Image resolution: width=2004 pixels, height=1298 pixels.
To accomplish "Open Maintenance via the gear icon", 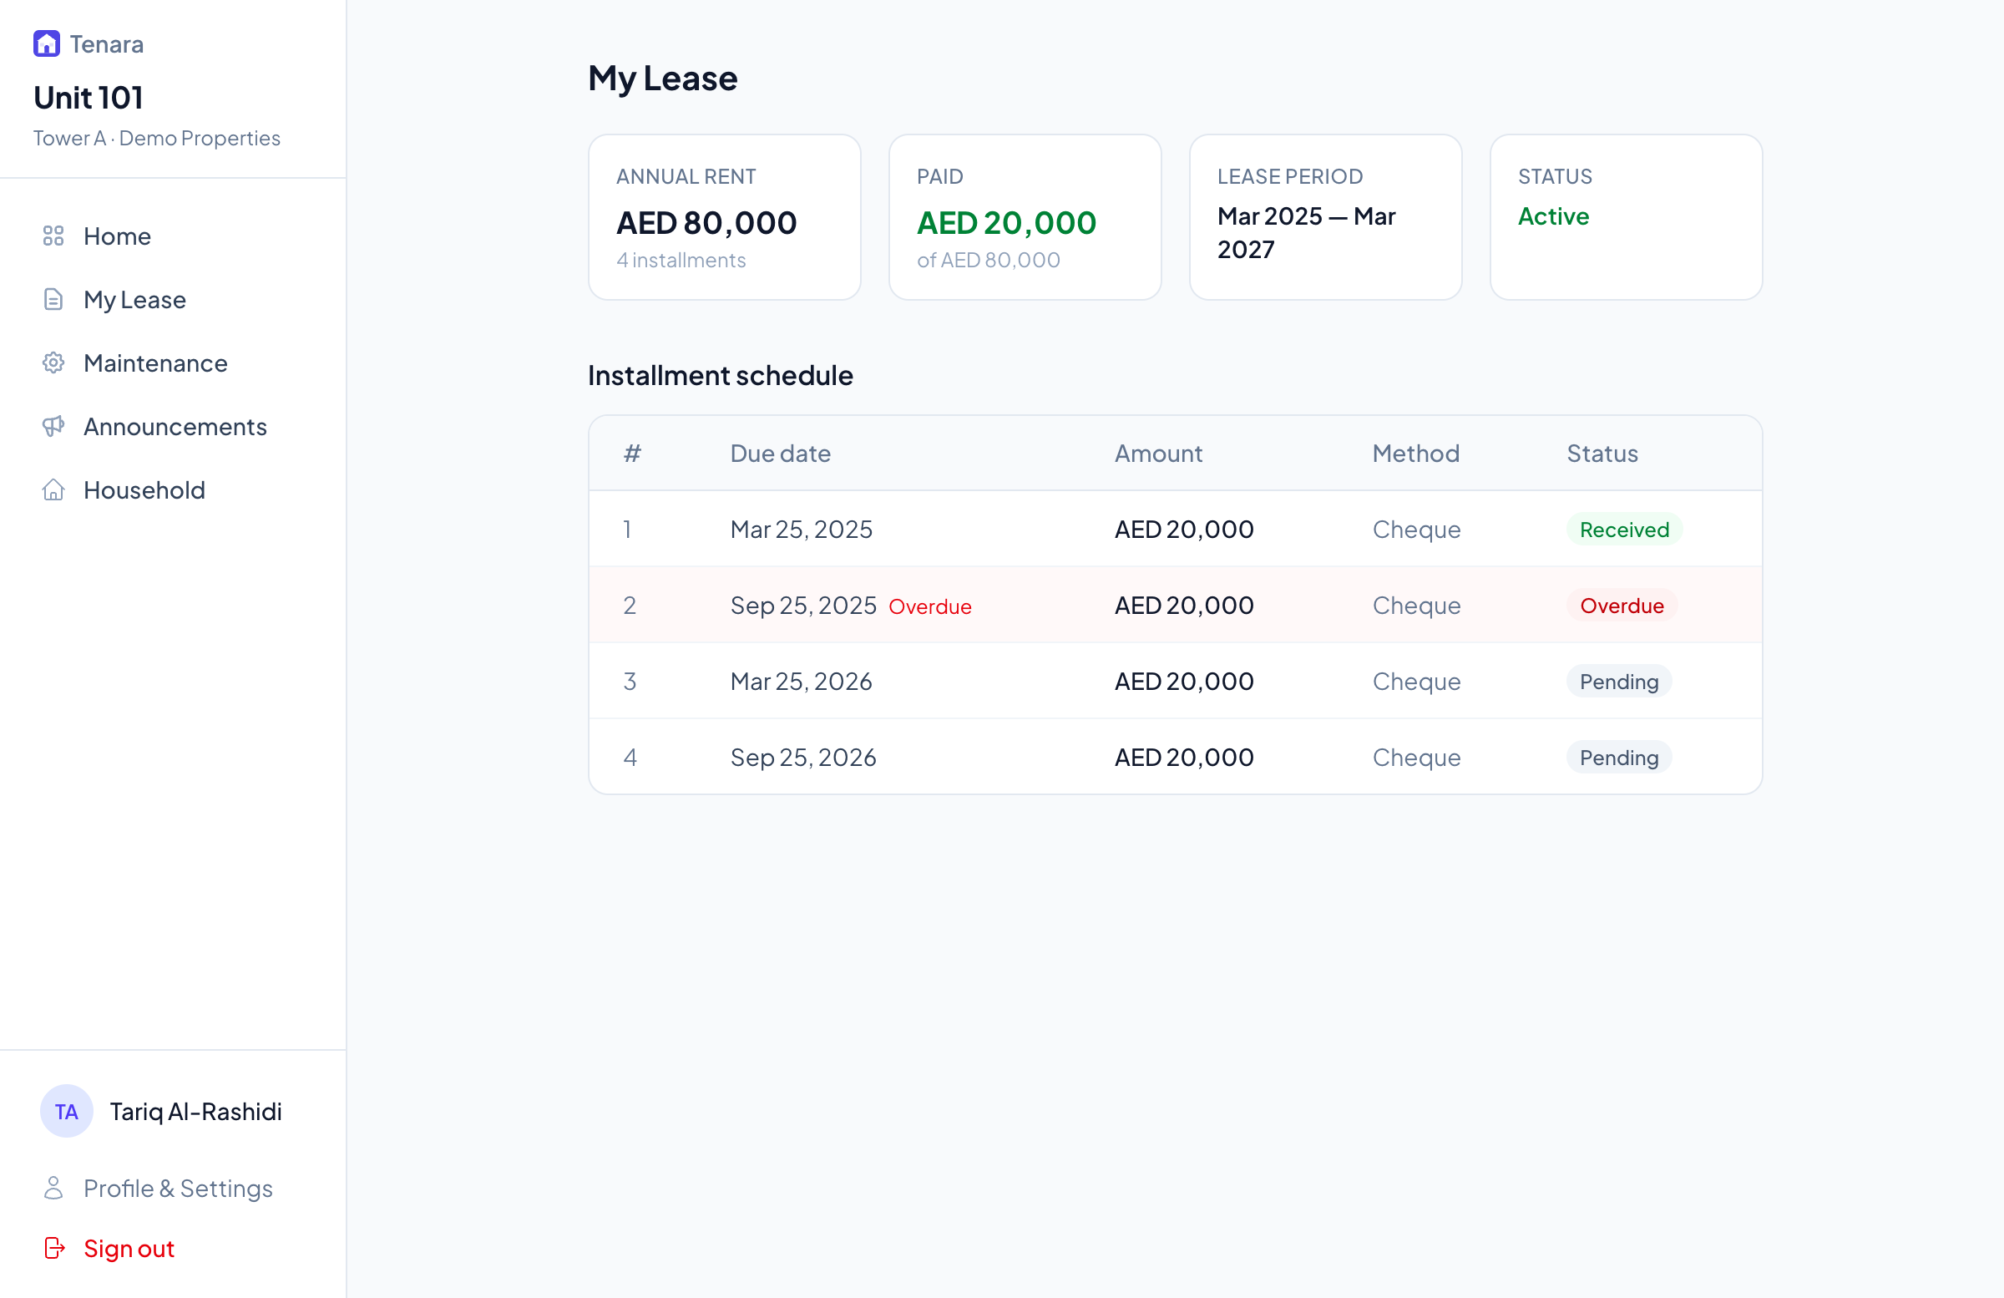I will pyautogui.click(x=53, y=363).
